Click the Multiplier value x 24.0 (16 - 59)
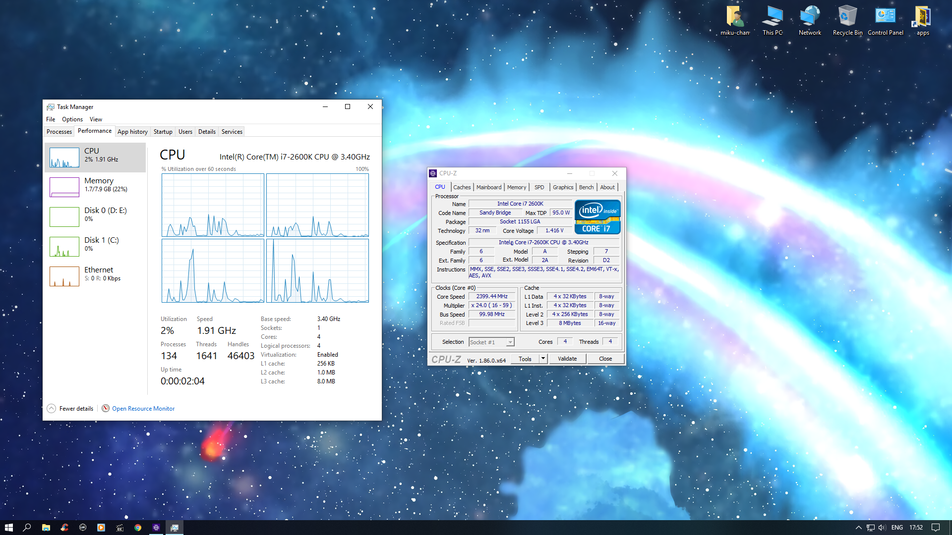The height and width of the screenshot is (535, 952). 492,305
